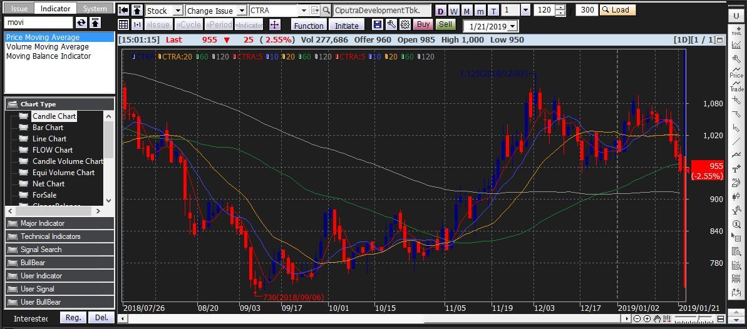The image size is (747, 329).
Task: Click the wrench icon in right sidebar
Action: [736, 59]
